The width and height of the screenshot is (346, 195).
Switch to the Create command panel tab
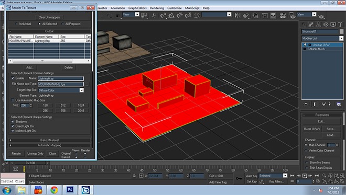click(304, 25)
